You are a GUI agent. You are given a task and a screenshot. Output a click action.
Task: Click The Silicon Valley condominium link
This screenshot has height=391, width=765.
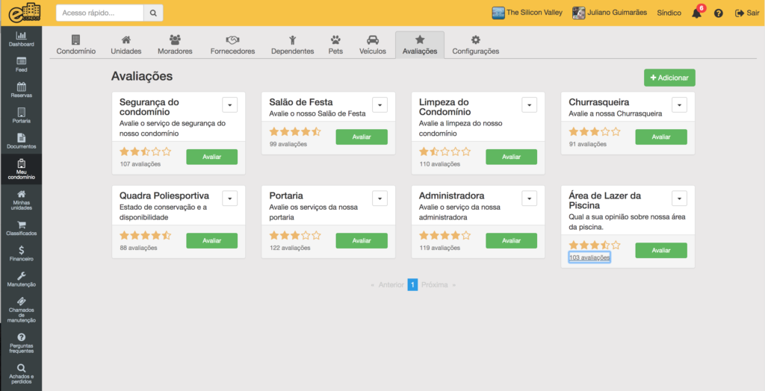click(x=527, y=13)
